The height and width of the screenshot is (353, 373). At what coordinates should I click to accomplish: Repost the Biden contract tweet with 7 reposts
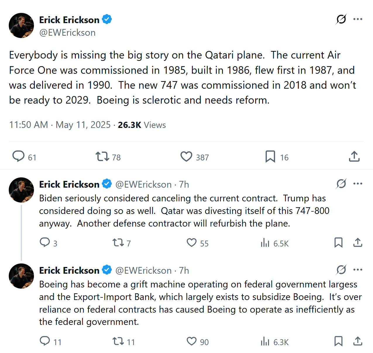(118, 243)
